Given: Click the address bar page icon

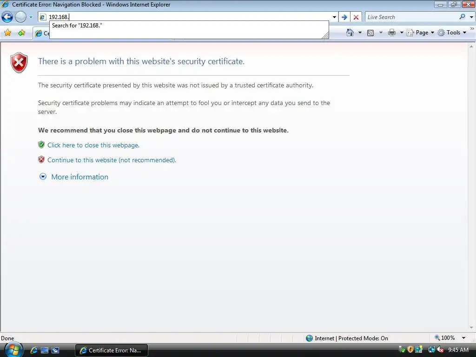Looking at the screenshot, I should click(43, 17).
